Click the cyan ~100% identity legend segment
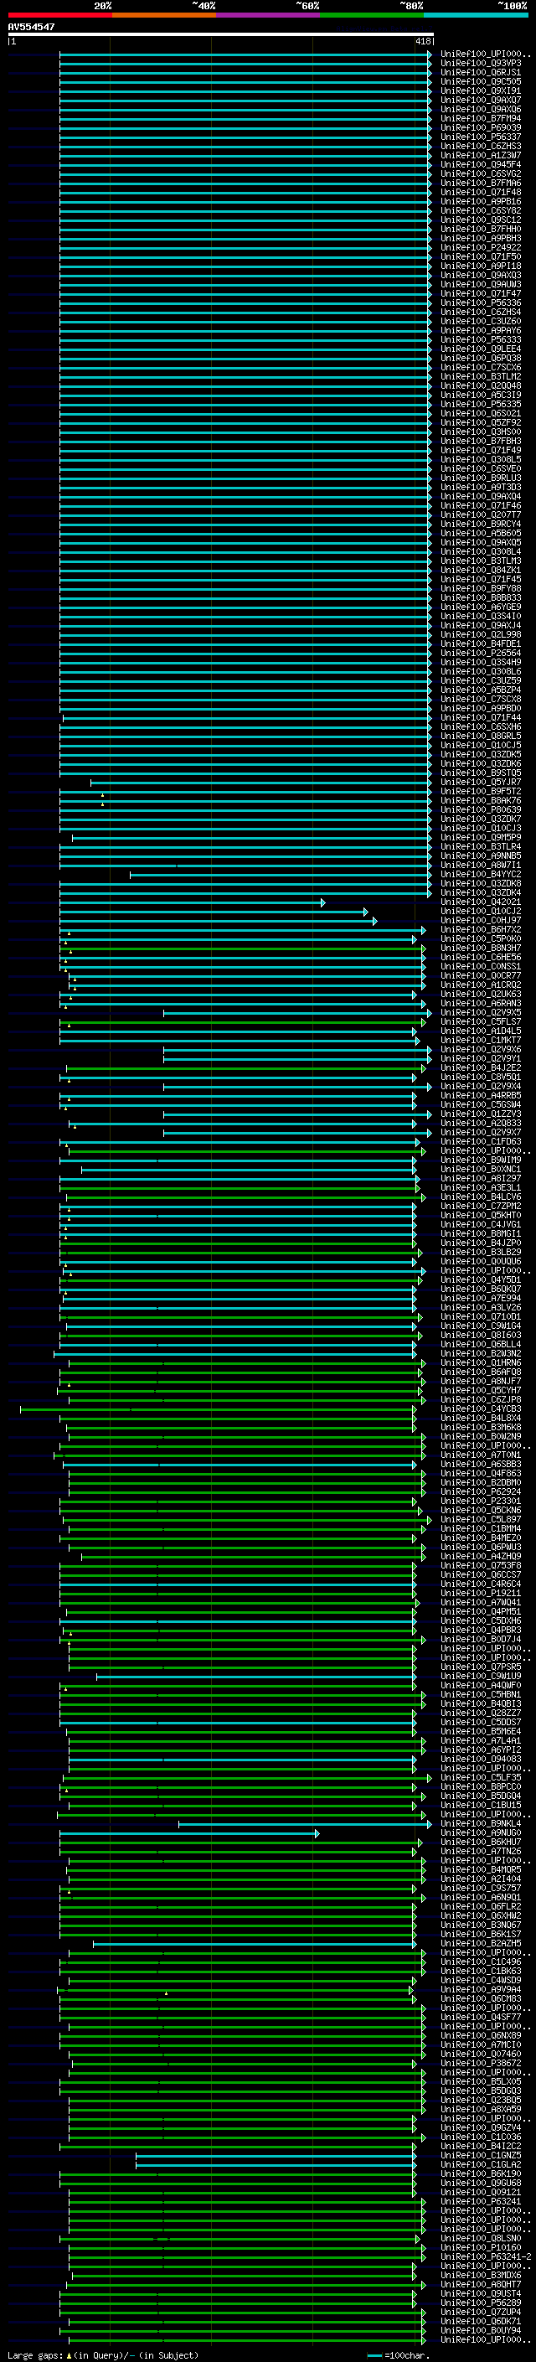Image resolution: width=536 pixels, height=2362 pixels. coord(476,15)
